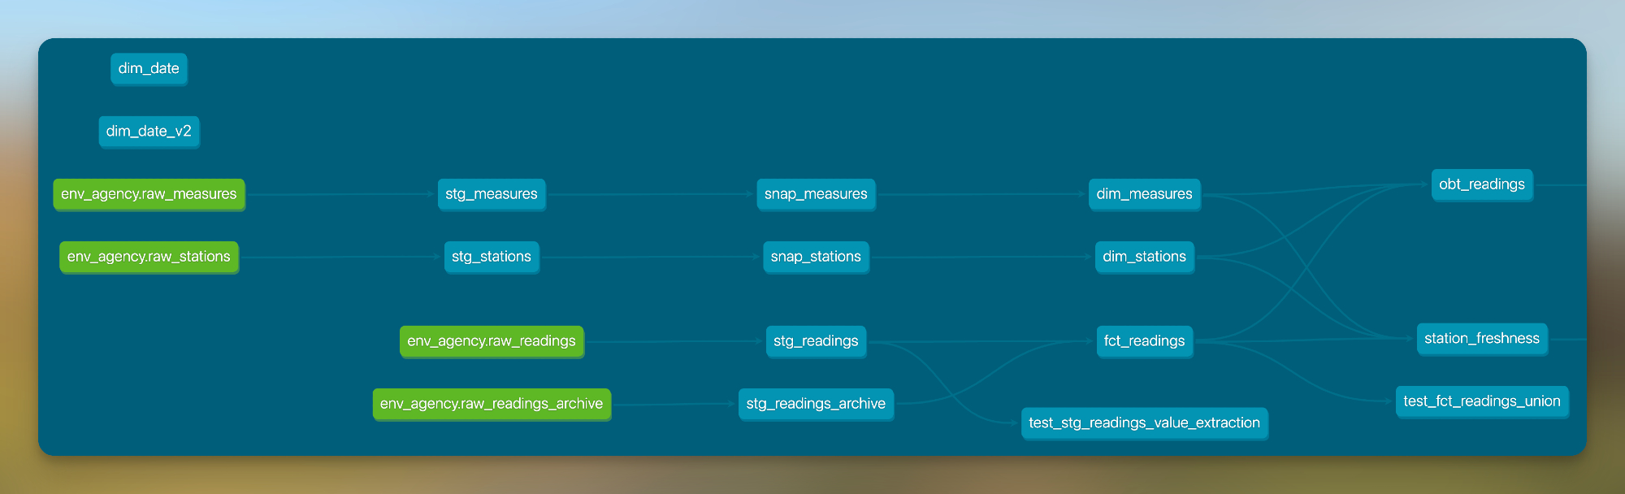Screen dimensions: 1625x494
Task: Select the test_fct_readings_union node
Action: coord(1481,401)
